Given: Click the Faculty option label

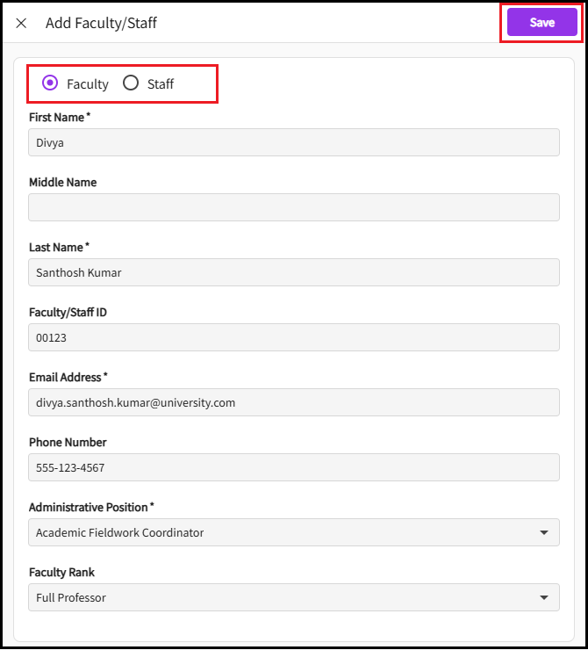Looking at the screenshot, I should [88, 84].
